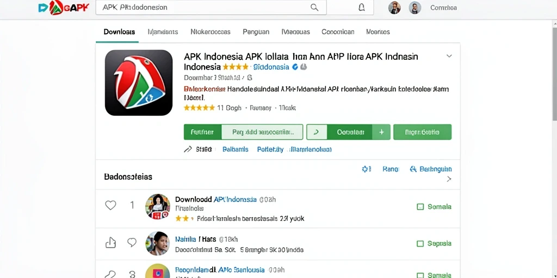The image size is (557, 278).
Task: Open the Balbamis link
Action: tap(235, 149)
